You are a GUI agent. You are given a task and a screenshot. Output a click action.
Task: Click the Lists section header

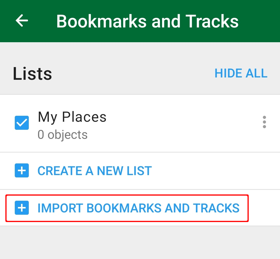tap(32, 74)
